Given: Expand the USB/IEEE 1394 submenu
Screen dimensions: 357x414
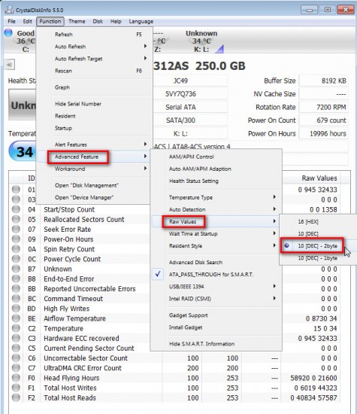Looking at the screenshot, I should [216, 287].
